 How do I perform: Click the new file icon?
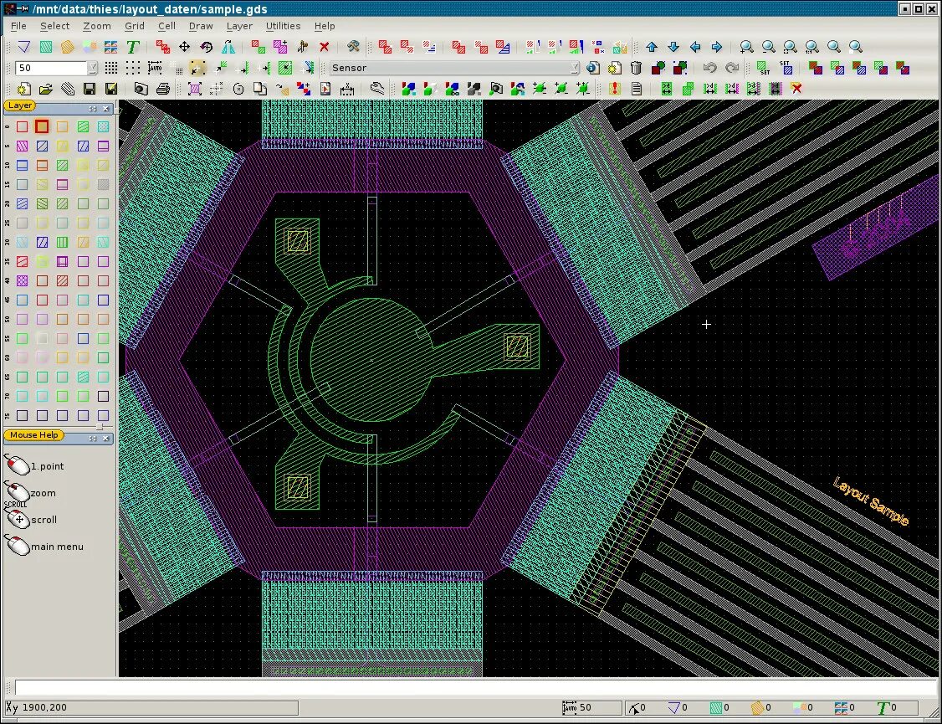pyautogui.click(x=23, y=89)
